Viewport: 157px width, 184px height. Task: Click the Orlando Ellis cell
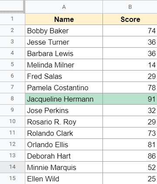coord(64,145)
